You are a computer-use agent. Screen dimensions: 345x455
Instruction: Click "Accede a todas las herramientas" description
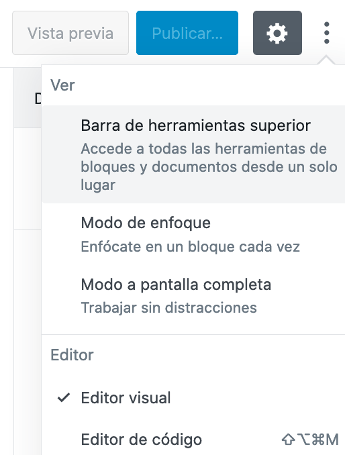point(203,149)
